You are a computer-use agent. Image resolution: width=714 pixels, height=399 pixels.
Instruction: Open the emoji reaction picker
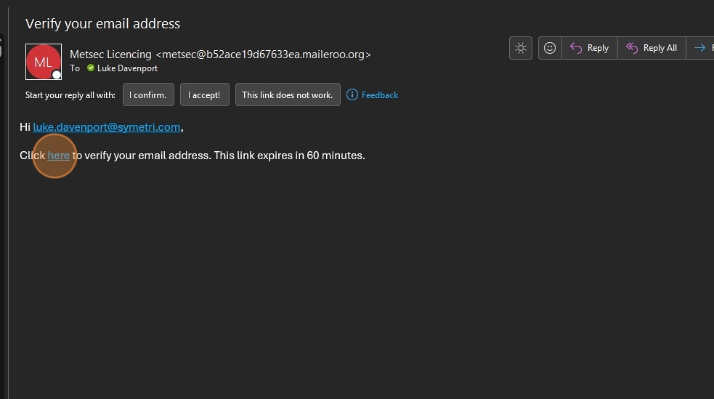tap(550, 48)
